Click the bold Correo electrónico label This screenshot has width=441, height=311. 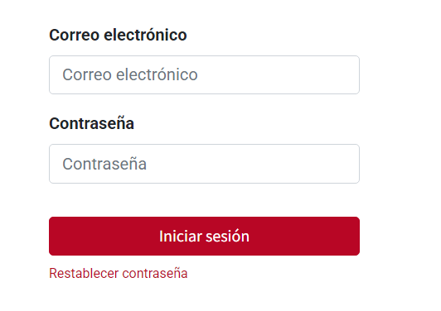pyautogui.click(x=118, y=35)
